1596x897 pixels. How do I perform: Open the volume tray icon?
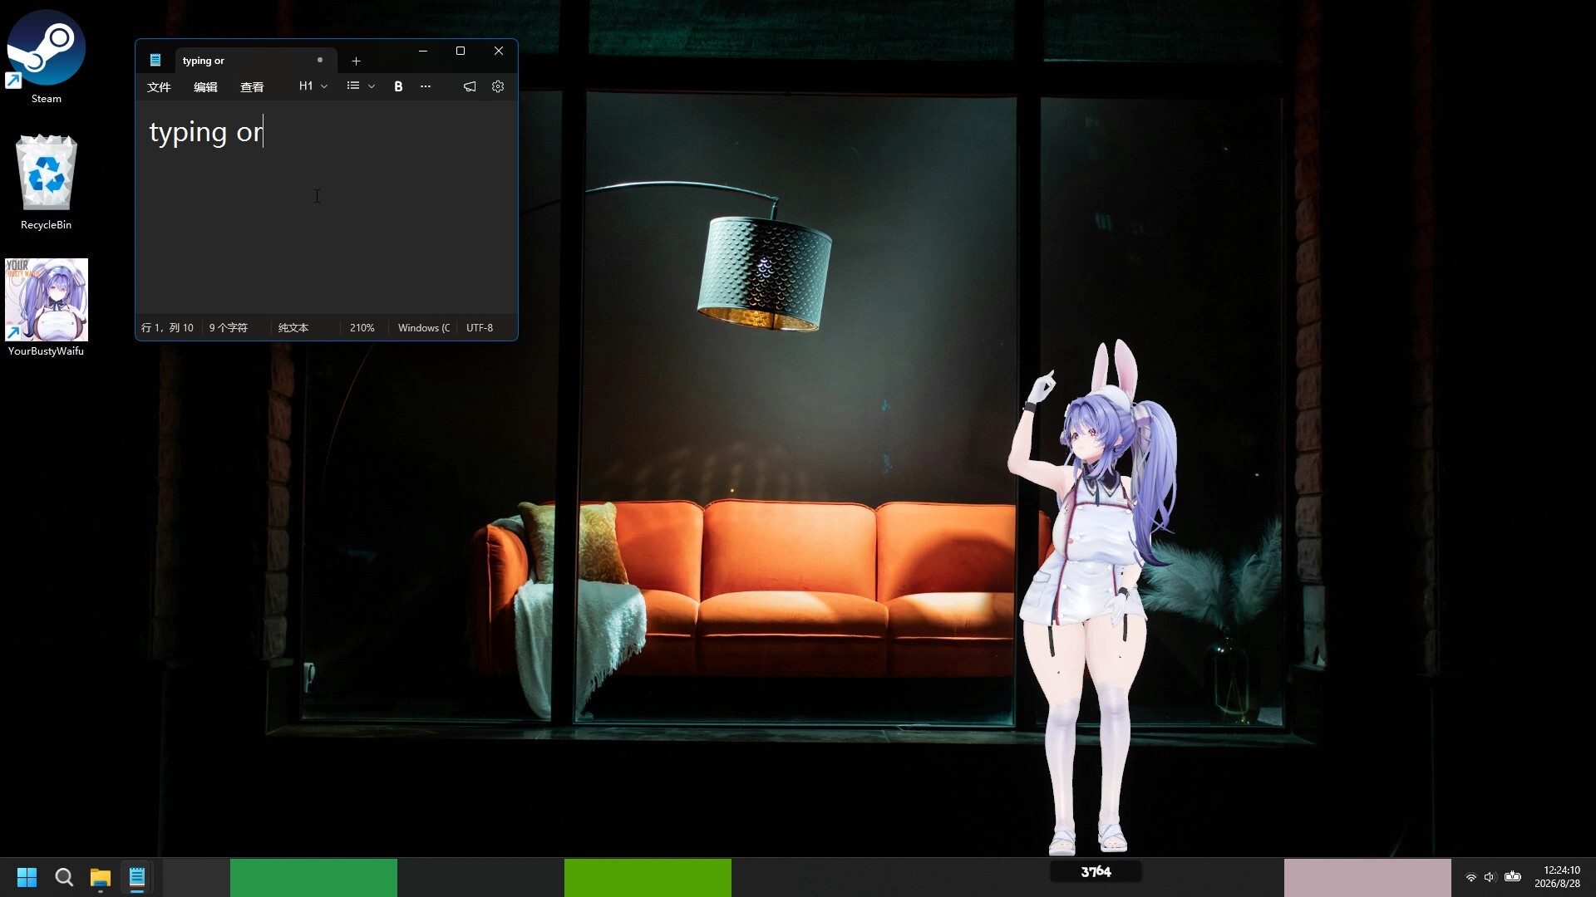(1490, 877)
